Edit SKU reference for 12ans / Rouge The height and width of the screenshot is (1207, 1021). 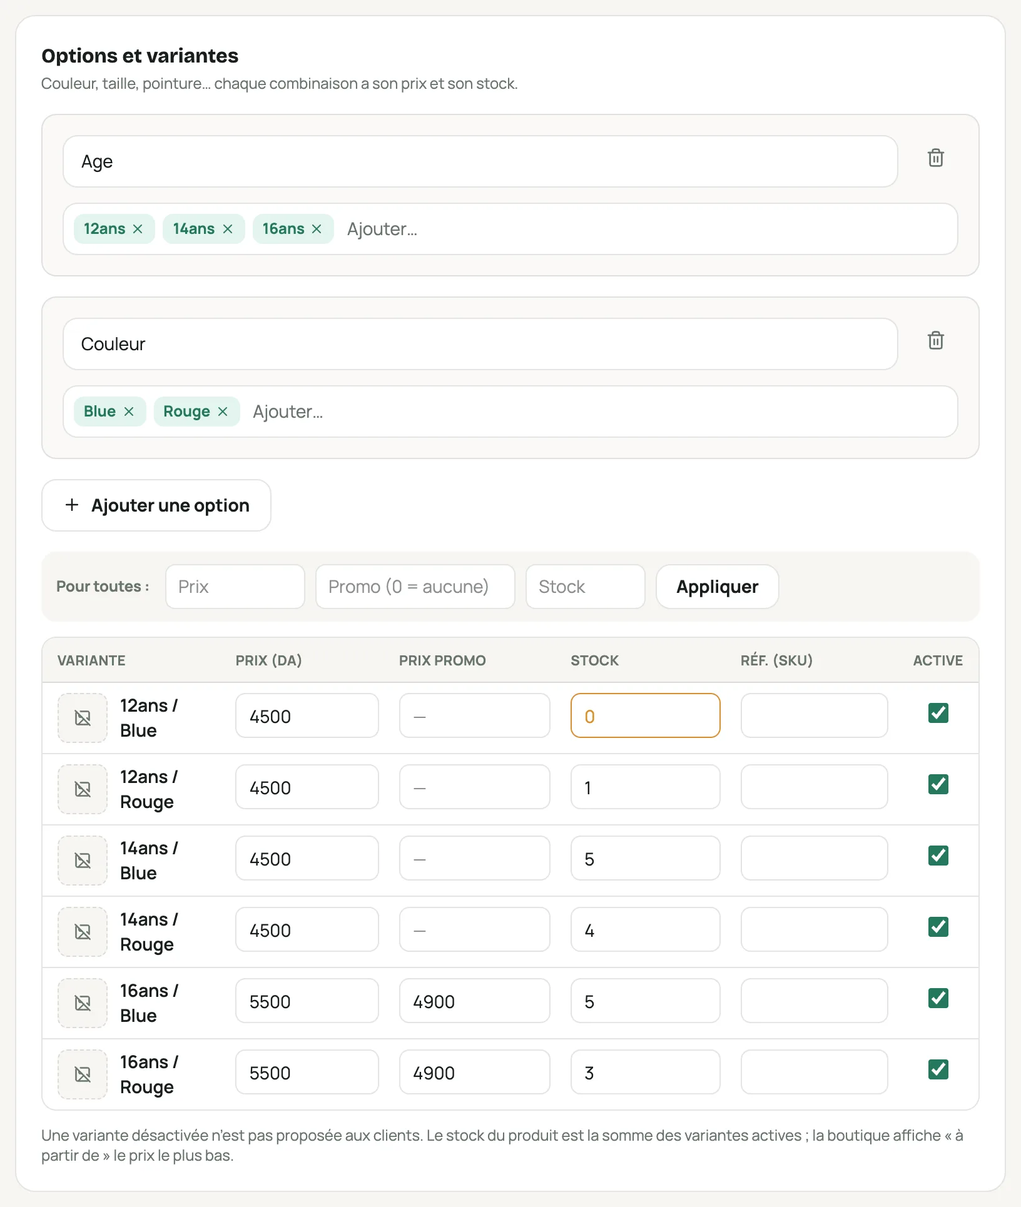click(x=815, y=787)
